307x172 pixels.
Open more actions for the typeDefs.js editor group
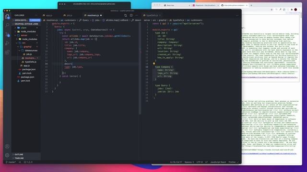(237, 15)
